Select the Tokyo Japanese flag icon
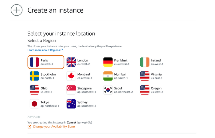This screenshot has height=138, width=215. 34,104
